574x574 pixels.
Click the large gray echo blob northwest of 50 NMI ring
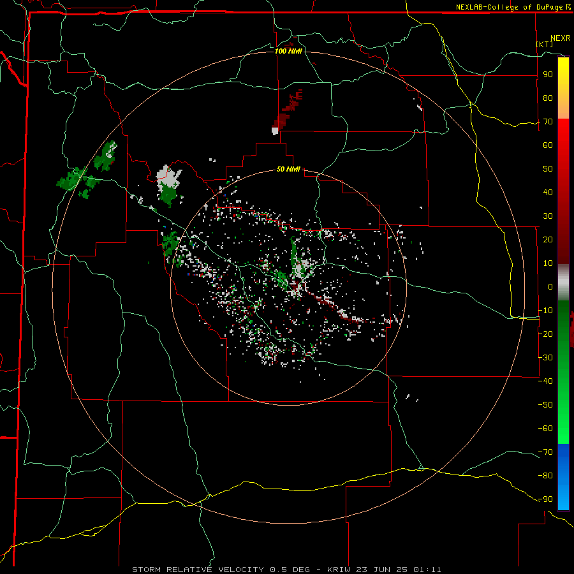click(169, 177)
